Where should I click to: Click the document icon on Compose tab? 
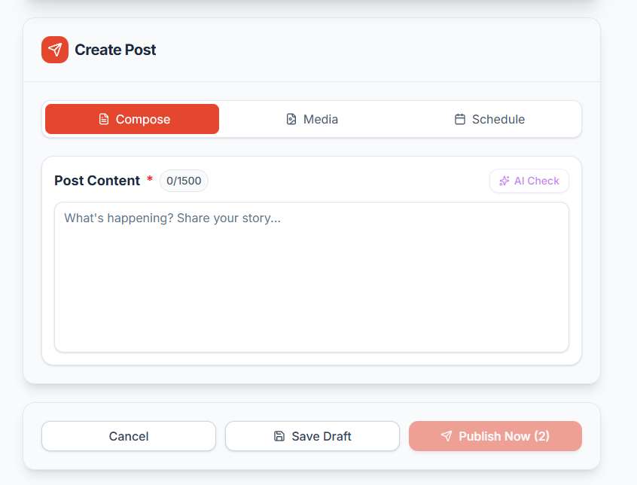coord(103,119)
